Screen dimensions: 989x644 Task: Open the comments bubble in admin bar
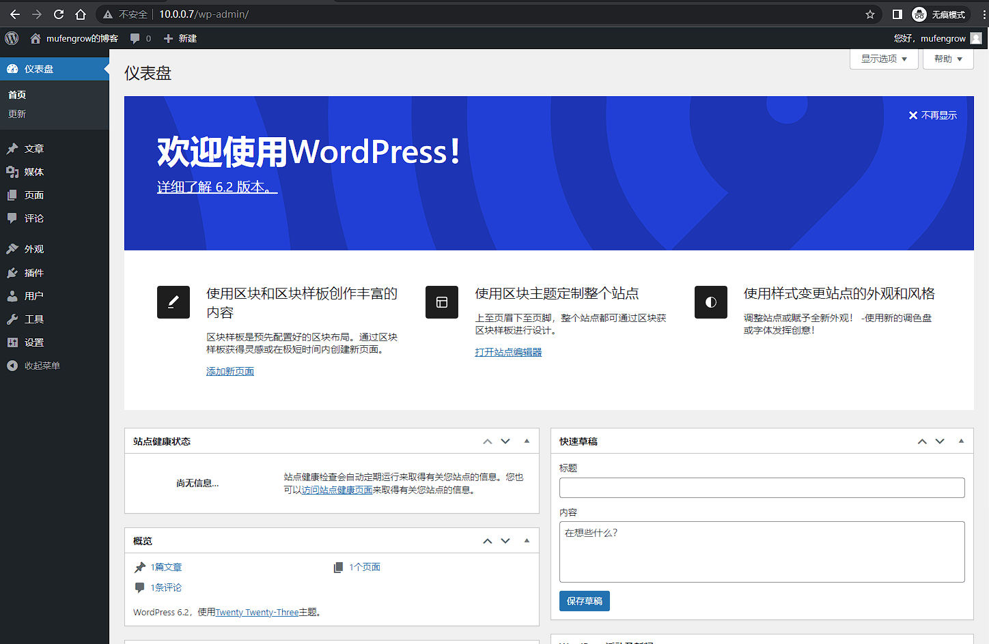[141, 38]
